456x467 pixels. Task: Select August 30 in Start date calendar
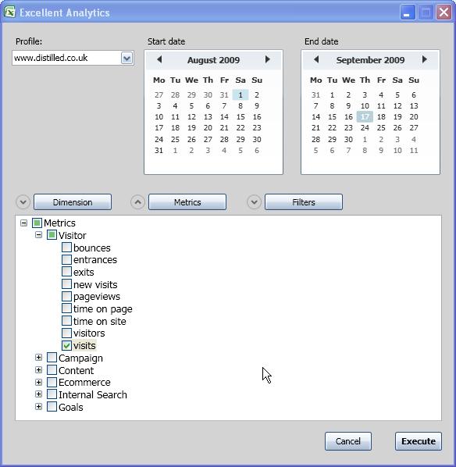257,139
